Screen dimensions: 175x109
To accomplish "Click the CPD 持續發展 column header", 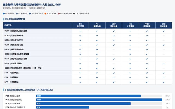I will click(x=164, y=25).
